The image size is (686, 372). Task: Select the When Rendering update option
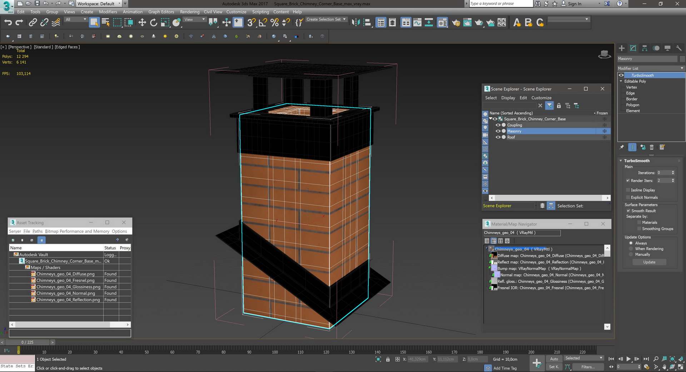tap(631, 249)
